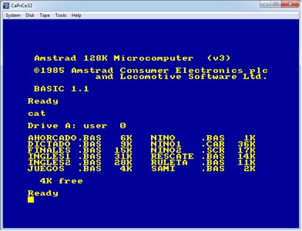Click the 'cat' command line text
This screenshot has height=231, width=302.
[37, 113]
